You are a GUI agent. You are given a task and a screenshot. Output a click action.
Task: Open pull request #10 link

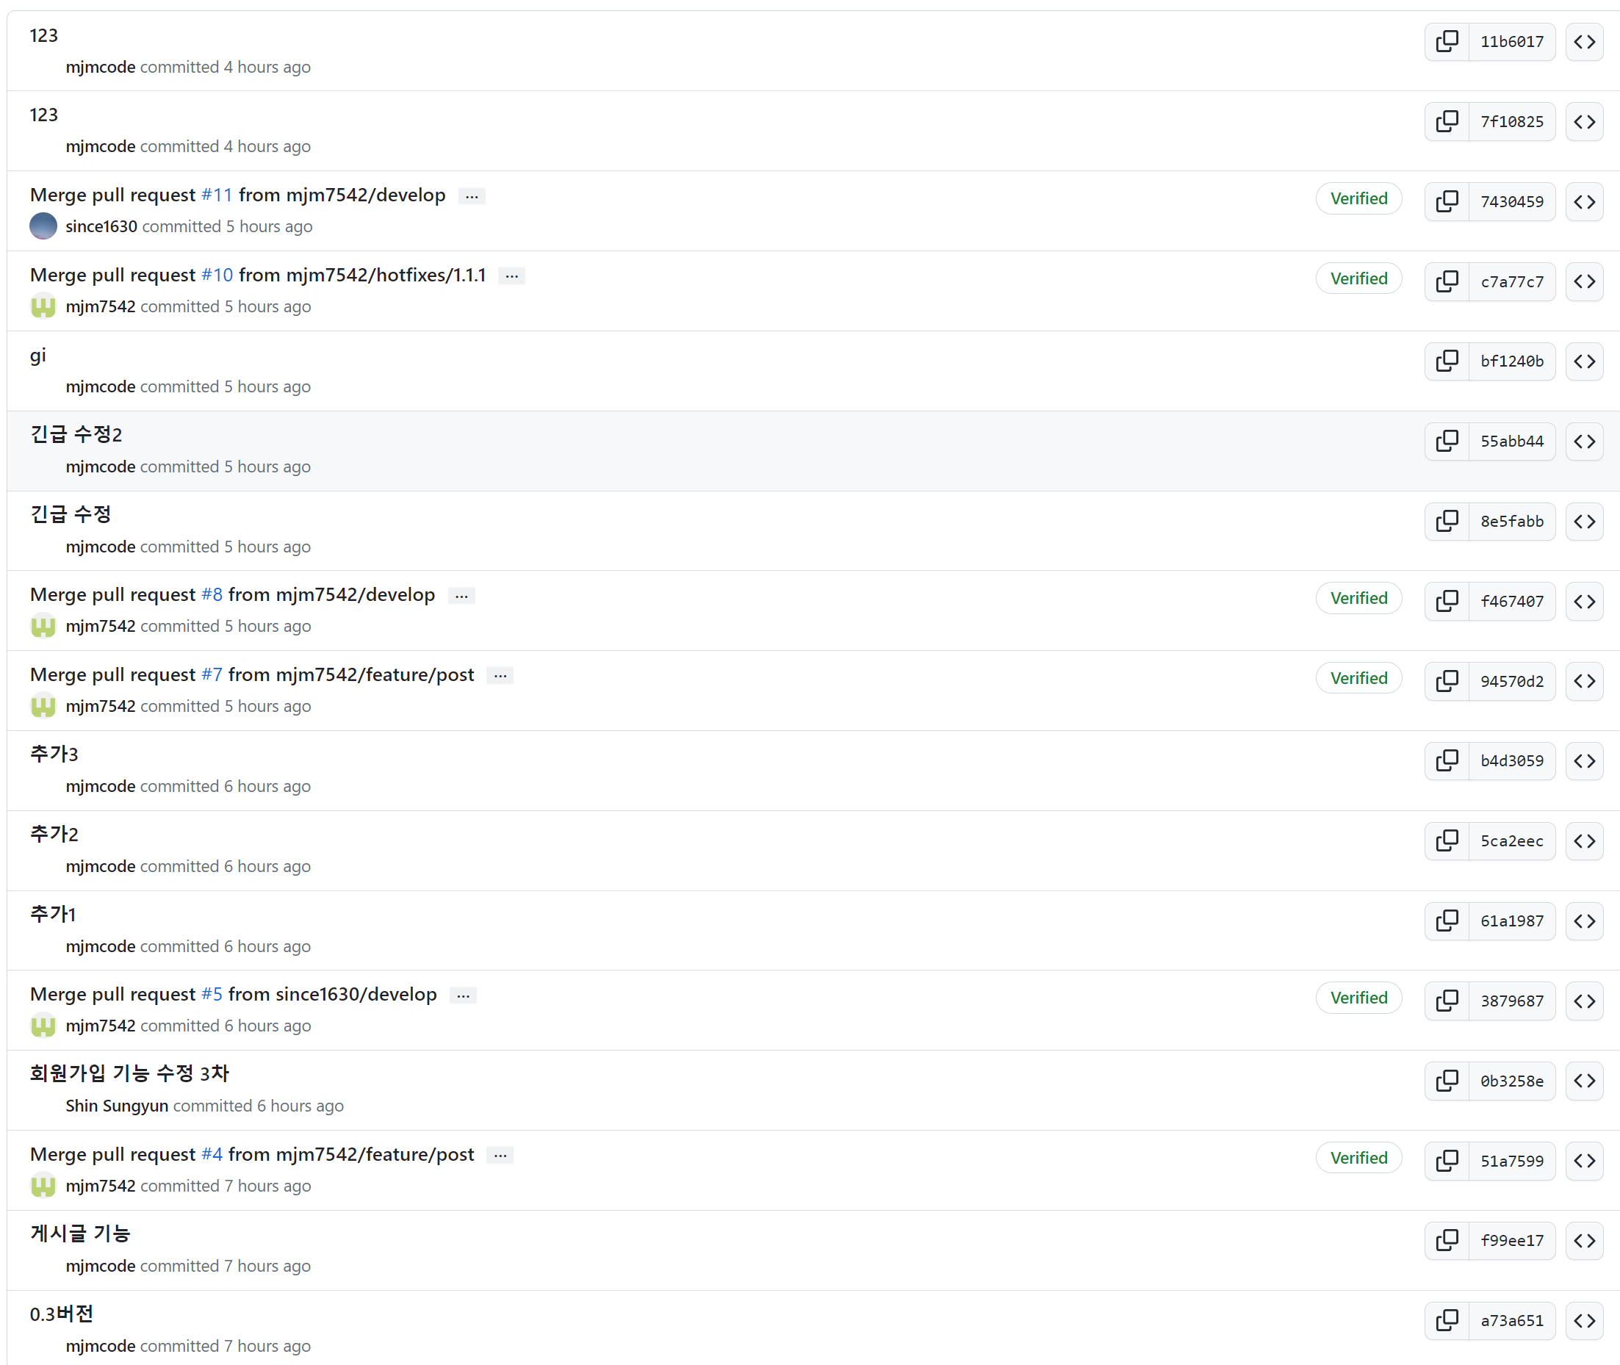coord(217,275)
